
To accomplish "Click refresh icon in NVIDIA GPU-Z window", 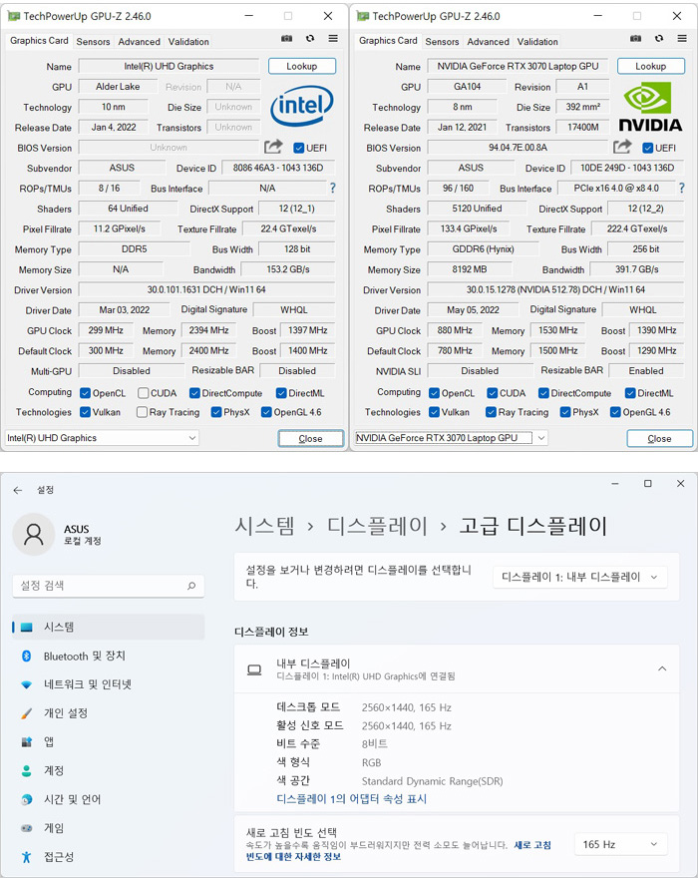I will [x=659, y=38].
